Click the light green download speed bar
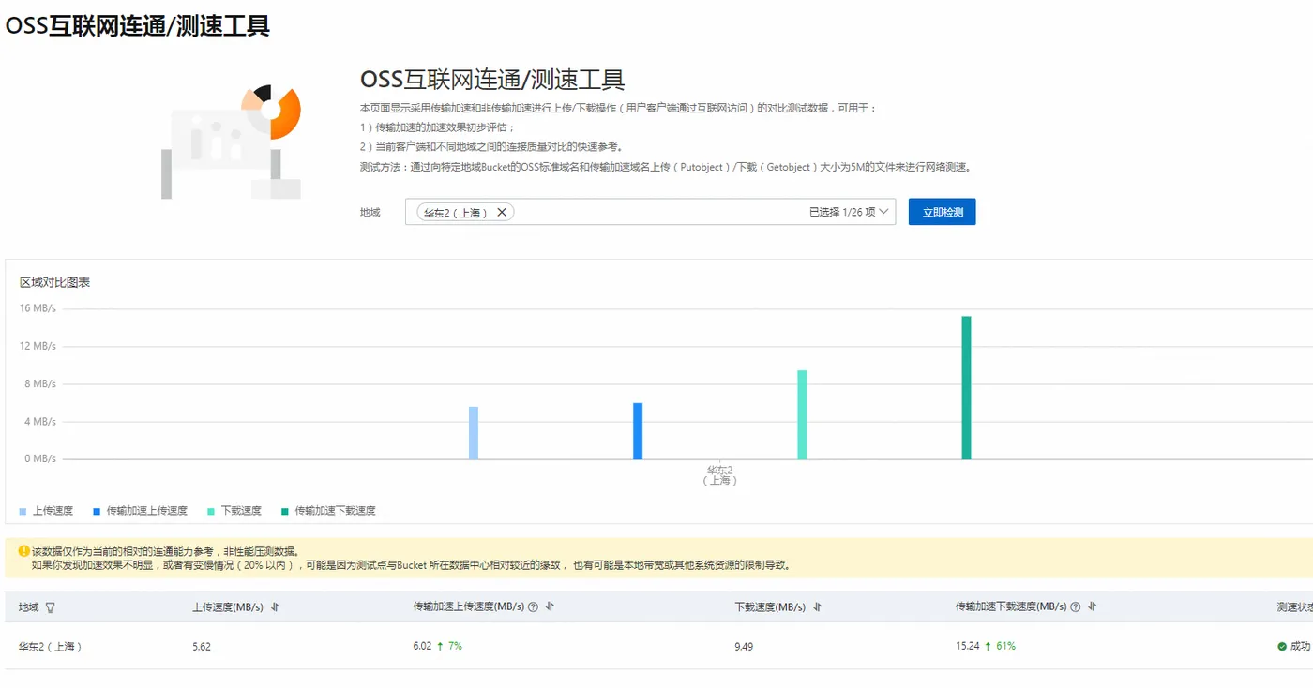Image resolution: width=1313 pixels, height=688 pixels. coord(802,414)
